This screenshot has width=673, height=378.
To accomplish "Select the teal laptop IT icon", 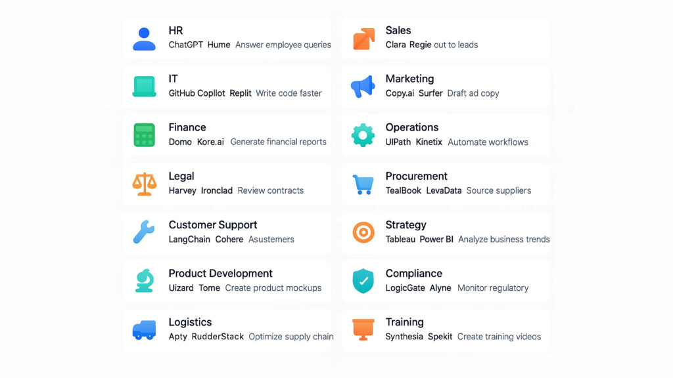I will 144,87.
